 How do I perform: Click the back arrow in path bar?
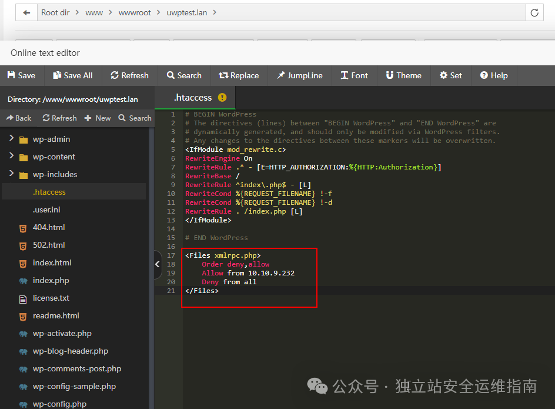(26, 13)
